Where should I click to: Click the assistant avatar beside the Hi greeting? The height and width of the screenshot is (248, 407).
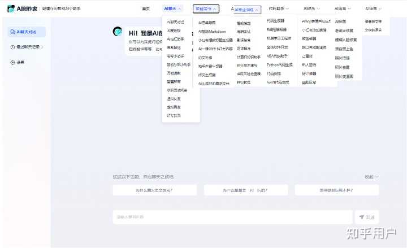coord(118,32)
